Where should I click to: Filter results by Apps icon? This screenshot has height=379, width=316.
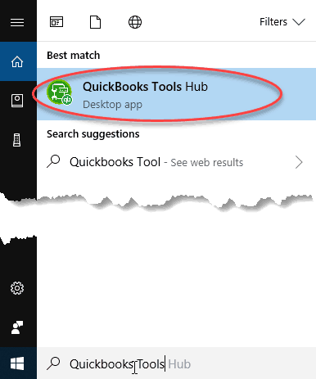click(56, 22)
